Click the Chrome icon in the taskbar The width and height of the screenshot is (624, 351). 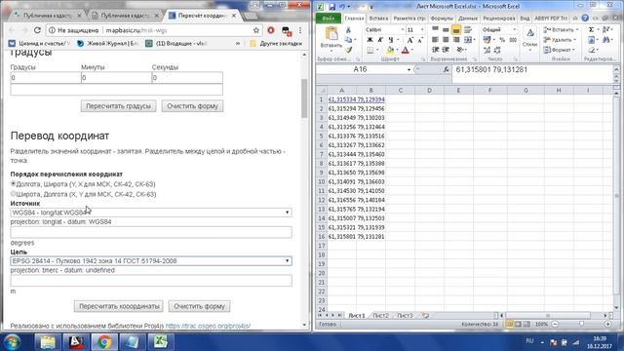point(104,342)
